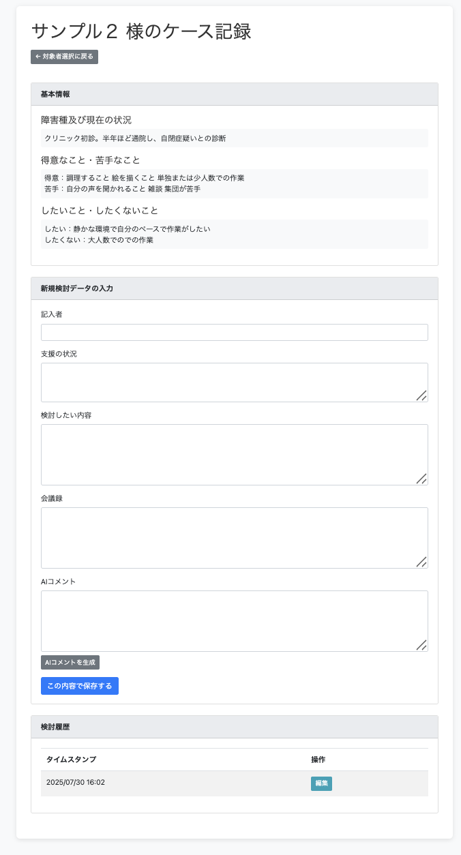Click the 対象者選択に戻る back button
Viewport: 461px width, 855px height.
64,57
